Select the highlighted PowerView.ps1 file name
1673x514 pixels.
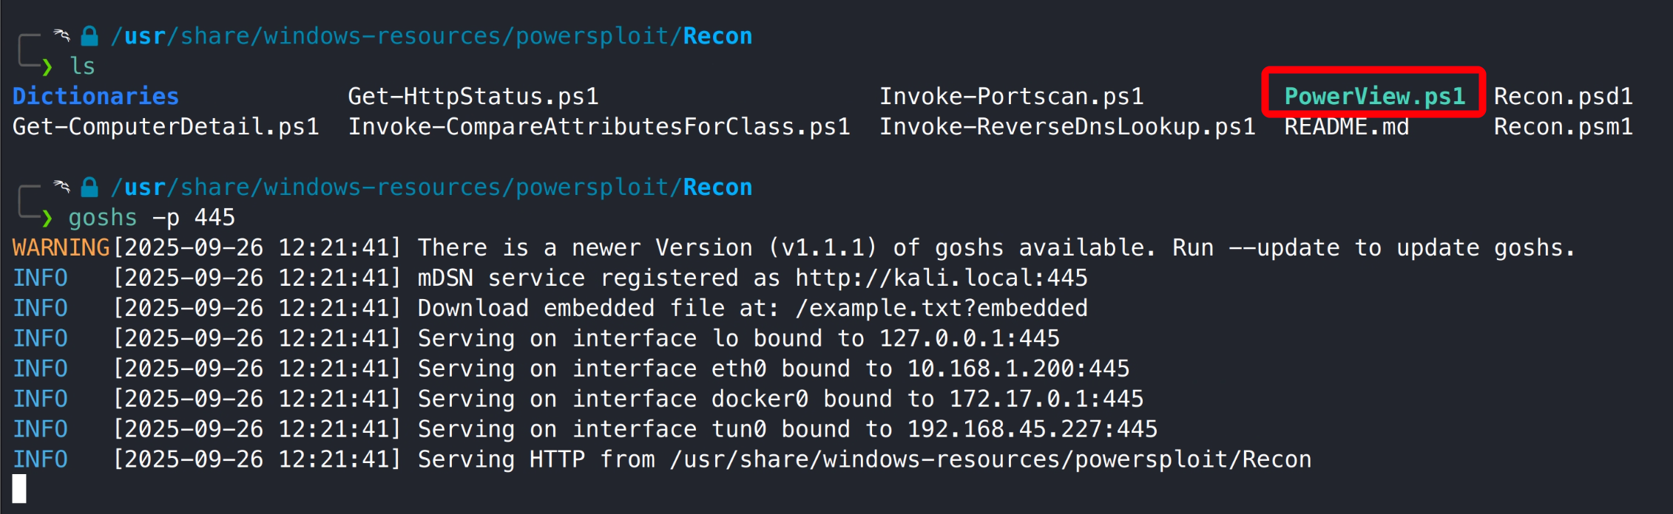click(x=1374, y=96)
